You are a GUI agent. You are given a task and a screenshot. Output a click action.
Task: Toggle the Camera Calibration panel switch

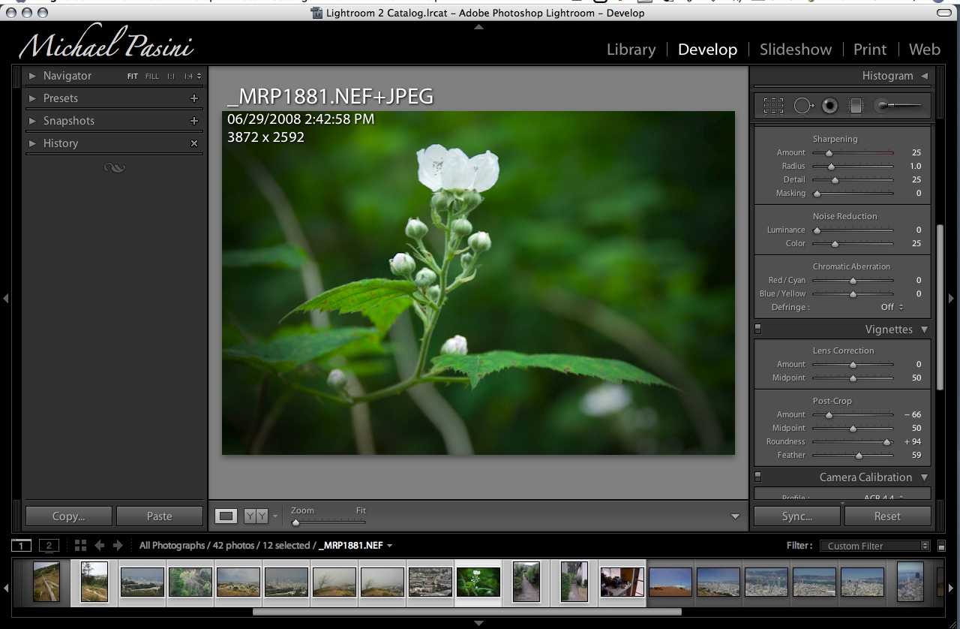[758, 477]
